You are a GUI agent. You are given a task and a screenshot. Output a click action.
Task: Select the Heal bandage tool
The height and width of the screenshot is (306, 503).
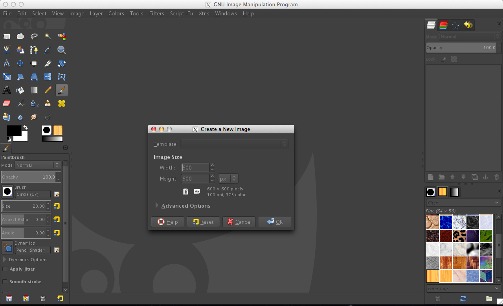62,103
